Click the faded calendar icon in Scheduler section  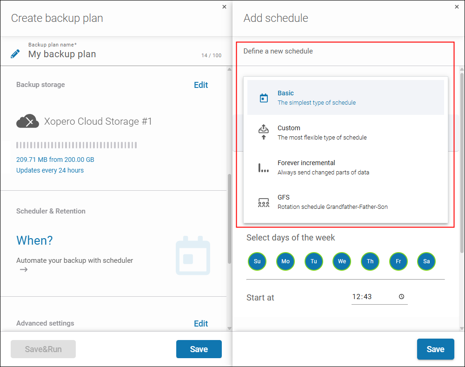tap(193, 255)
